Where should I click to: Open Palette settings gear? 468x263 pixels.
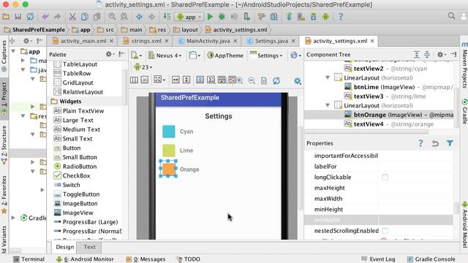click(x=109, y=54)
